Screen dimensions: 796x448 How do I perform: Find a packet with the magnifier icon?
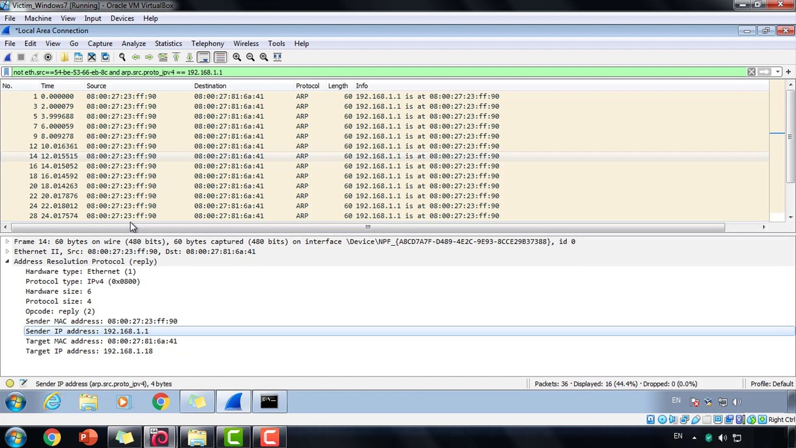tap(122, 57)
